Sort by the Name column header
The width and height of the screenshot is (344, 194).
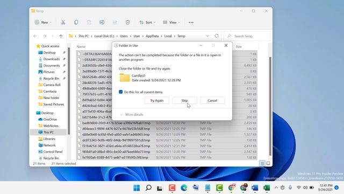[x=81, y=47]
